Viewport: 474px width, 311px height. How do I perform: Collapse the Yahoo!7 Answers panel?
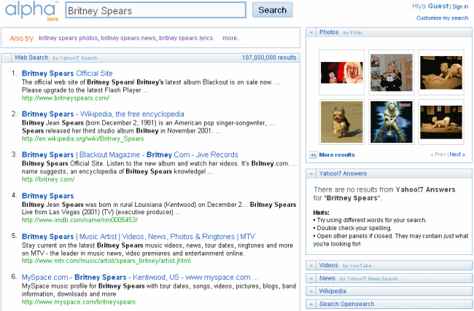pyautogui.click(x=311, y=173)
